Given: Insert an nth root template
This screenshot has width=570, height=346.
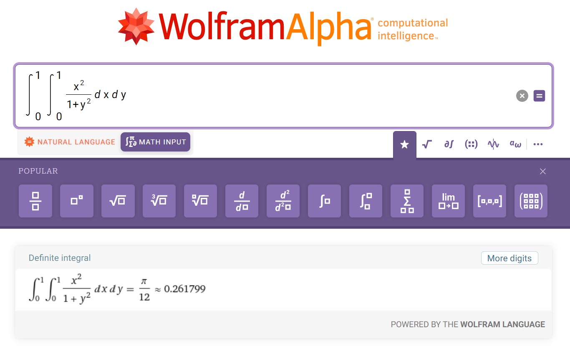Looking at the screenshot, I should click(201, 201).
